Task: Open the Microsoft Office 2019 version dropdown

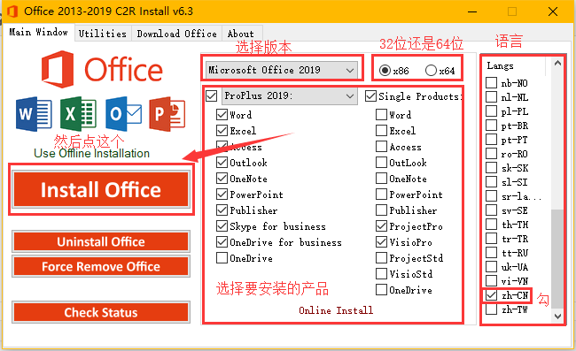Action: tap(281, 70)
